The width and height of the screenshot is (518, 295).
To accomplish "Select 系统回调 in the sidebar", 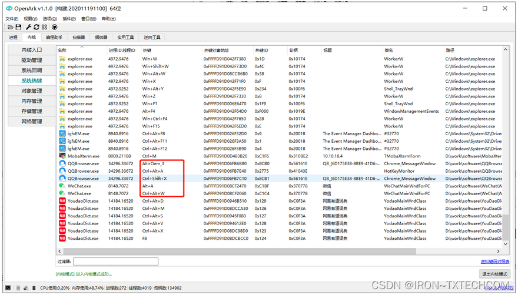I will coord(32,71).
